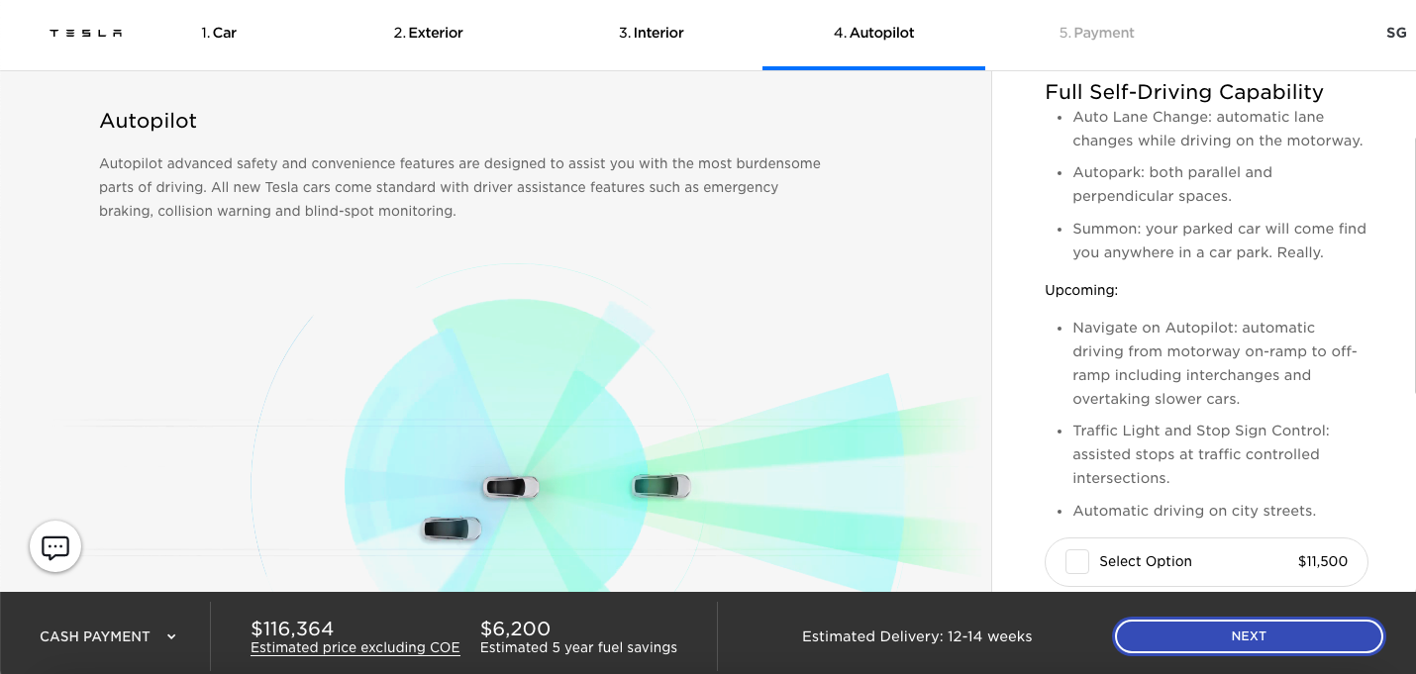This screenshot has height=674, width=1416.
Task: Expand the Cash Payment dropdown
Action: point(108,636)
